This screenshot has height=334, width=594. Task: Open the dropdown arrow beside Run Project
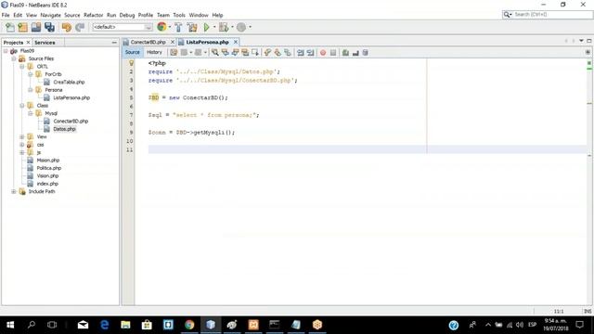214,27
